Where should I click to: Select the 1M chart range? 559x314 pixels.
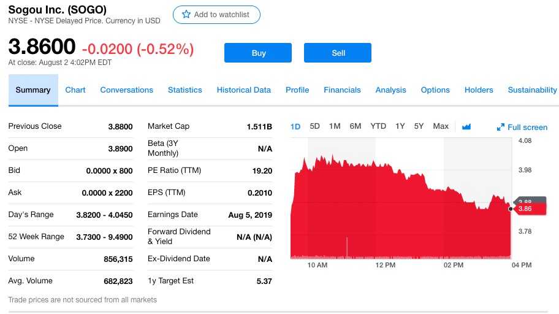(335, 126)
